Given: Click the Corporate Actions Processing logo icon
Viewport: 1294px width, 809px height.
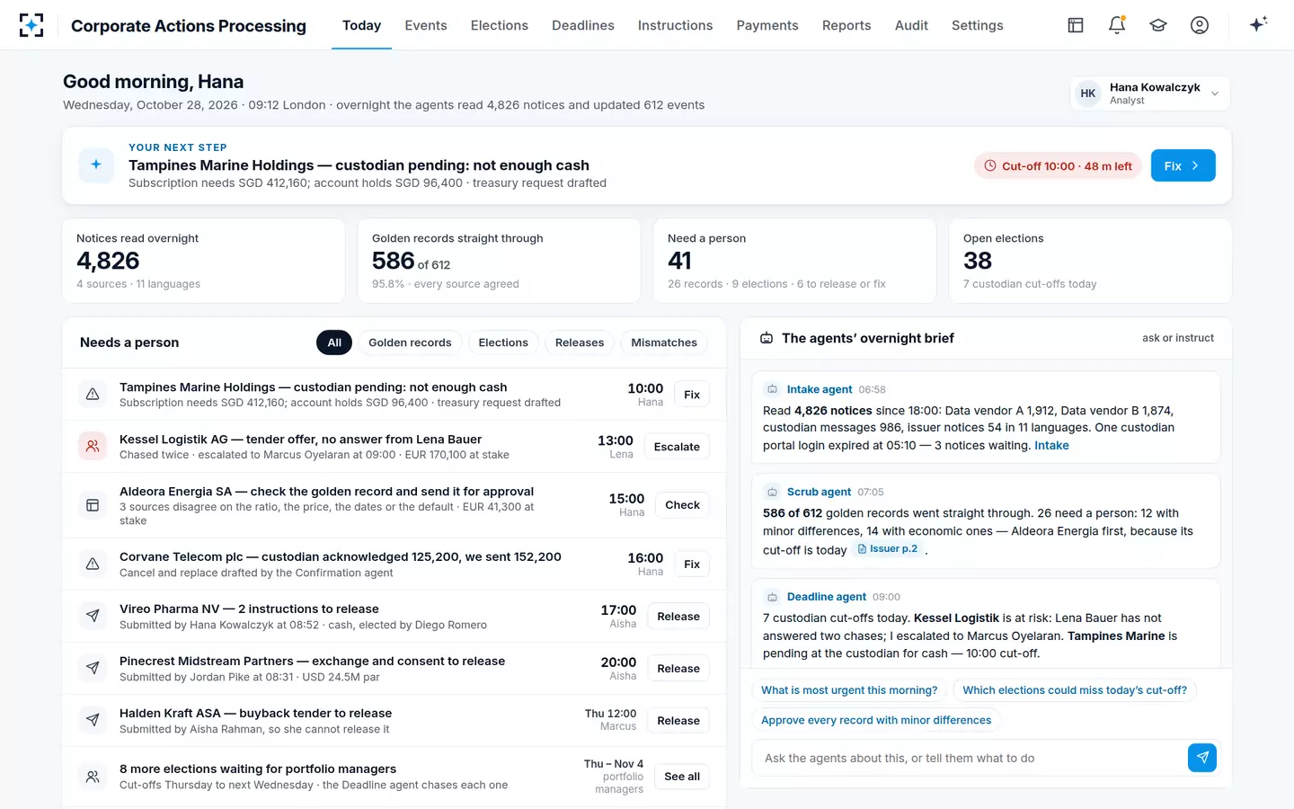Looking at the screenshot, I should point(31,25).
